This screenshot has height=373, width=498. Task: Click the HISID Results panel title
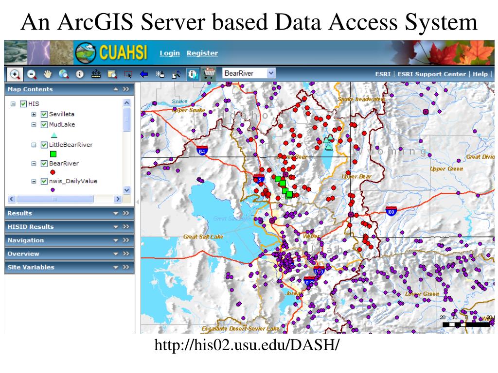[x=31, y=226]
